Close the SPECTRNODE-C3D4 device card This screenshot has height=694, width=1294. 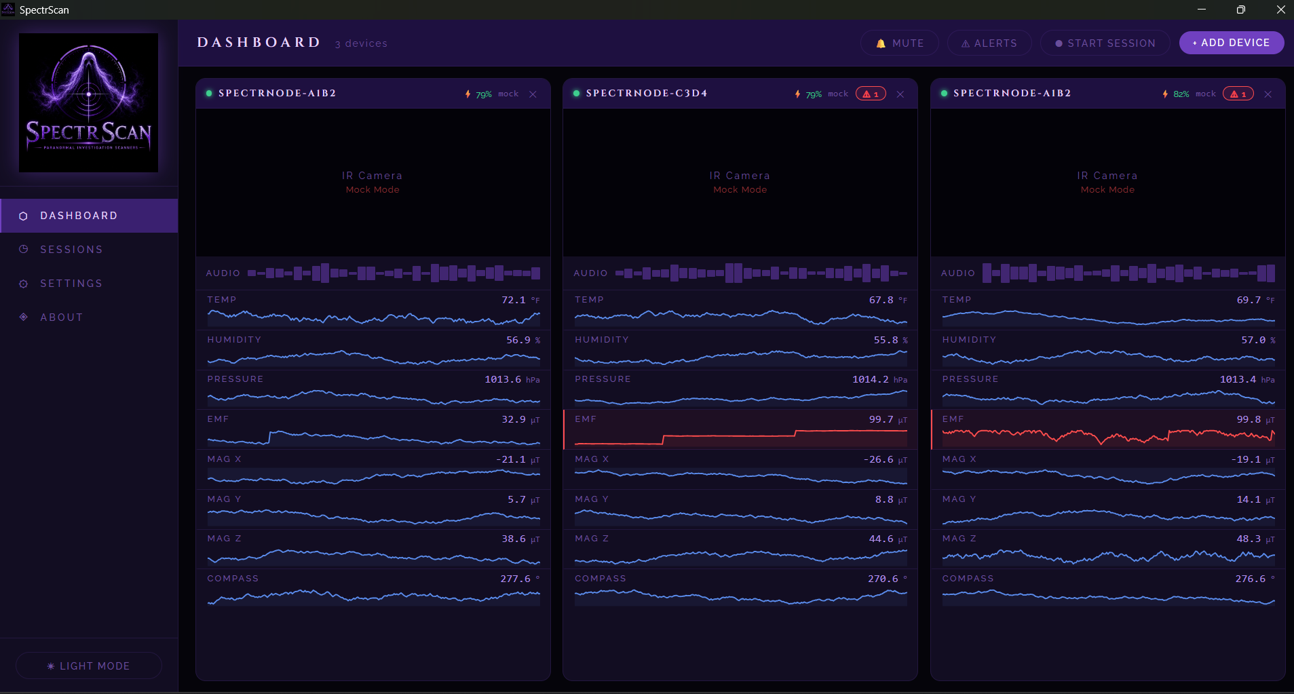(x=900, y=94)
